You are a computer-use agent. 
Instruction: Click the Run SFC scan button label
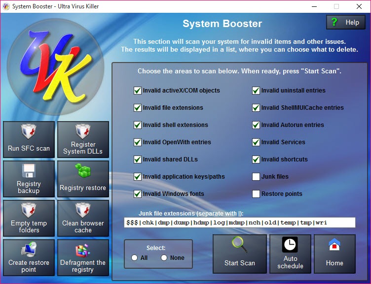(x=29, y=148)
